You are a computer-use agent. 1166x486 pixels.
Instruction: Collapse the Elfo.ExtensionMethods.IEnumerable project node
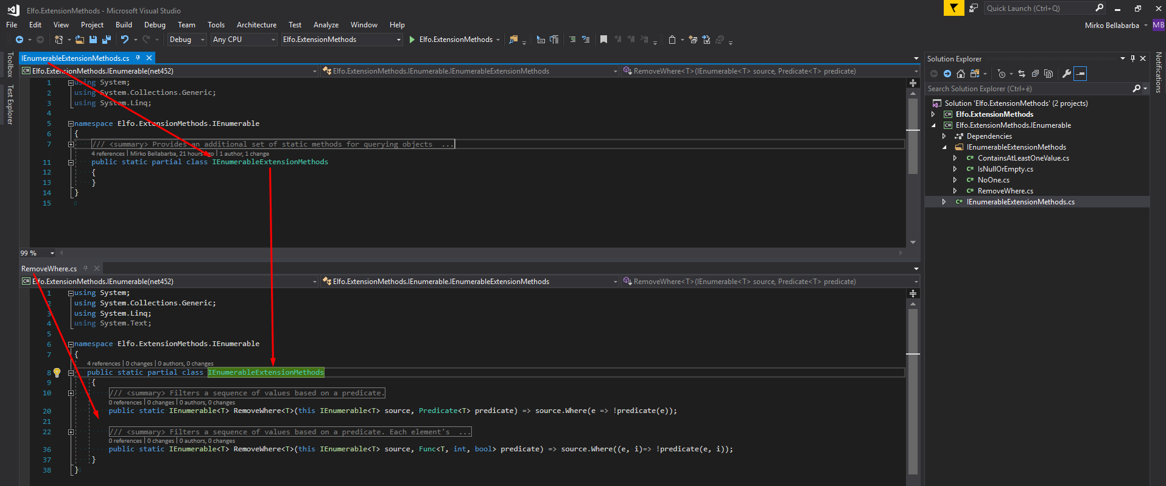933,125
